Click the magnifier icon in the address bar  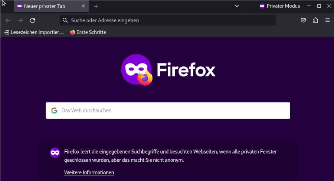pos(65,20)
